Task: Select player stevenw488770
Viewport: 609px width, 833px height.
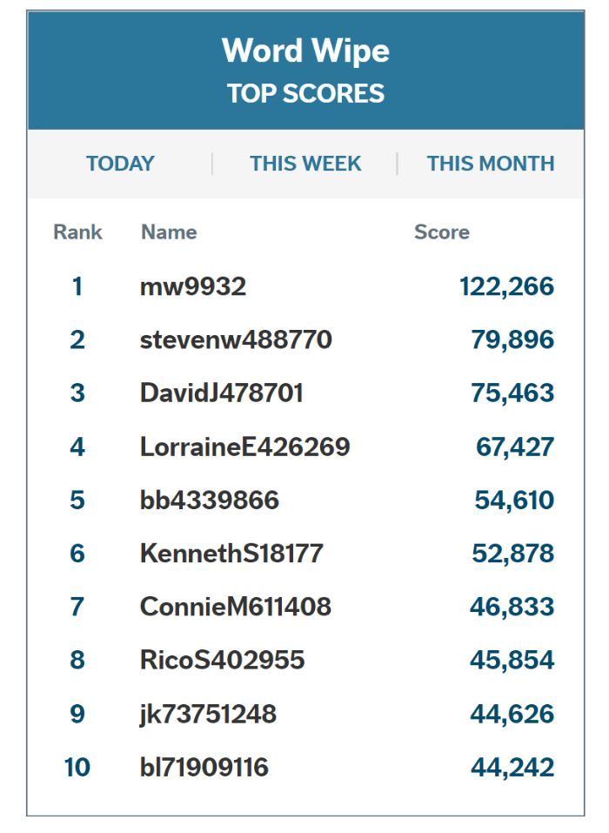Action: pos(236,339)
